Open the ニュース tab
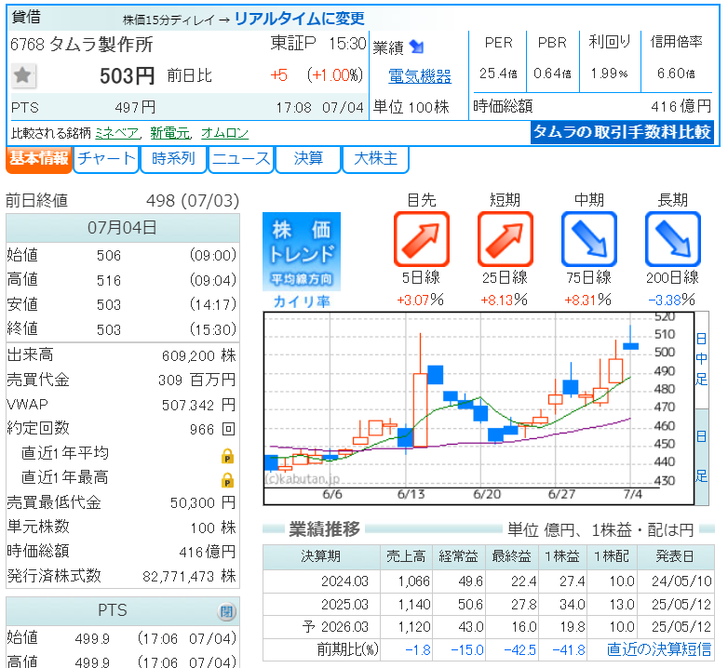Screen dimensions: 728x668 [241, 159]
